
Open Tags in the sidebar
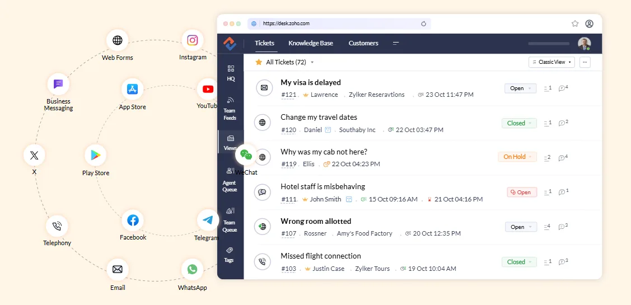coord(230,254)
